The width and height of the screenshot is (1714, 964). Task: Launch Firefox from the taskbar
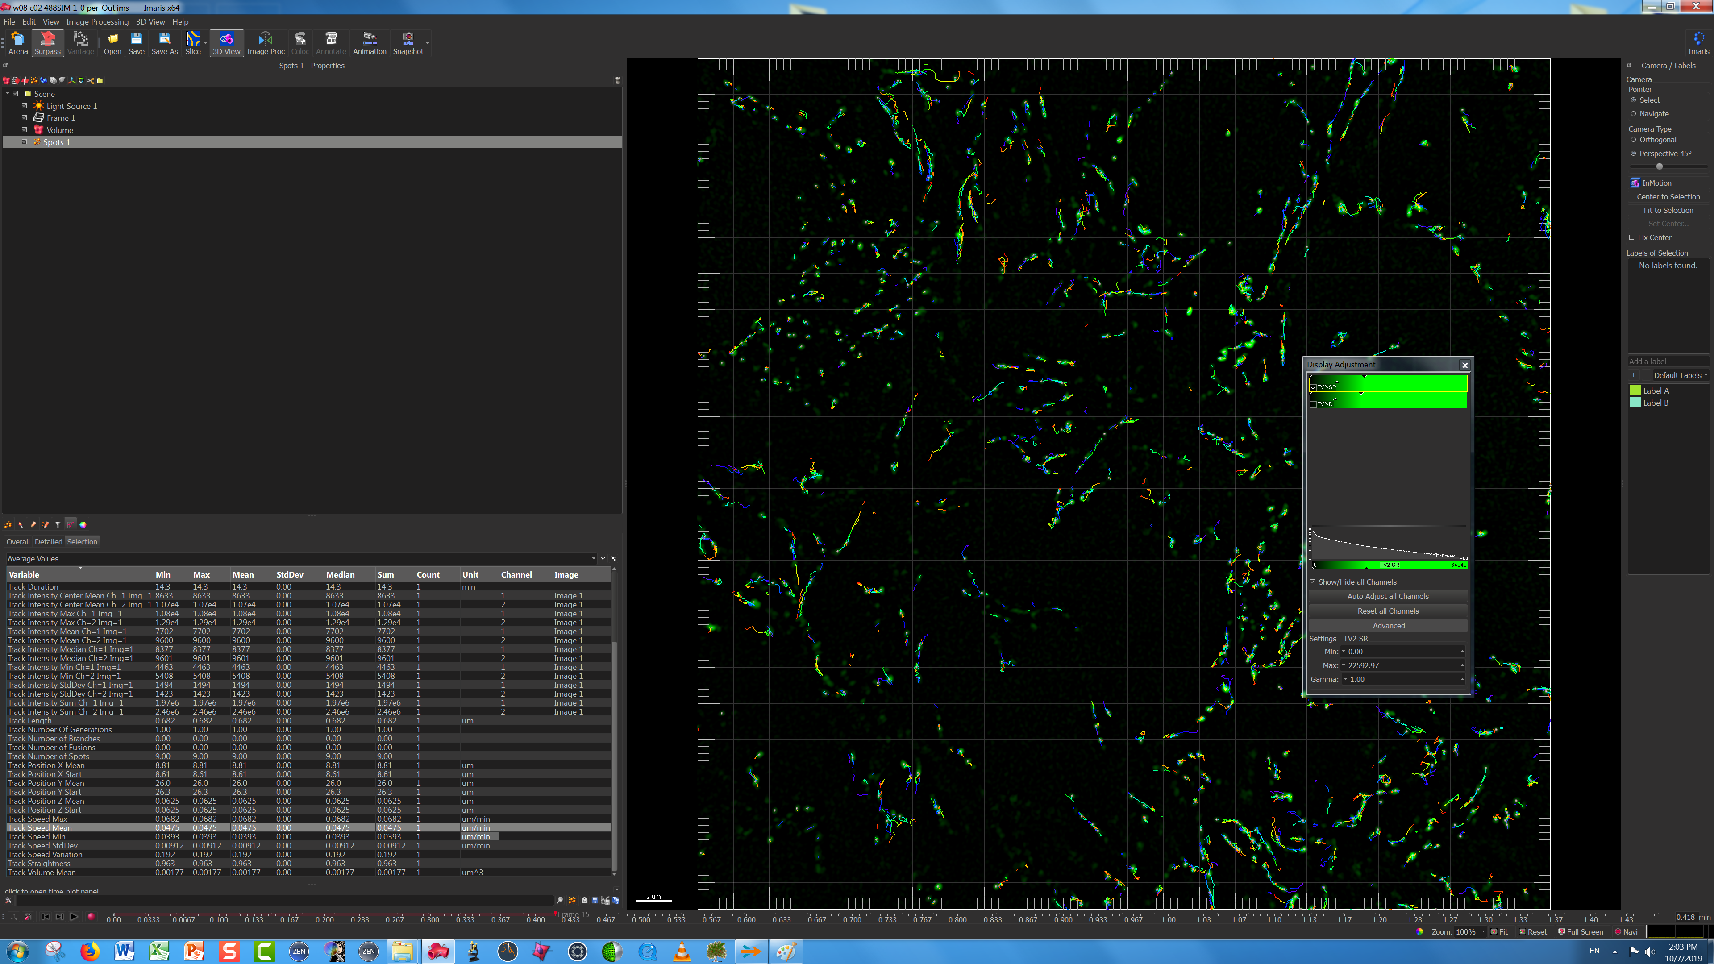89,952
